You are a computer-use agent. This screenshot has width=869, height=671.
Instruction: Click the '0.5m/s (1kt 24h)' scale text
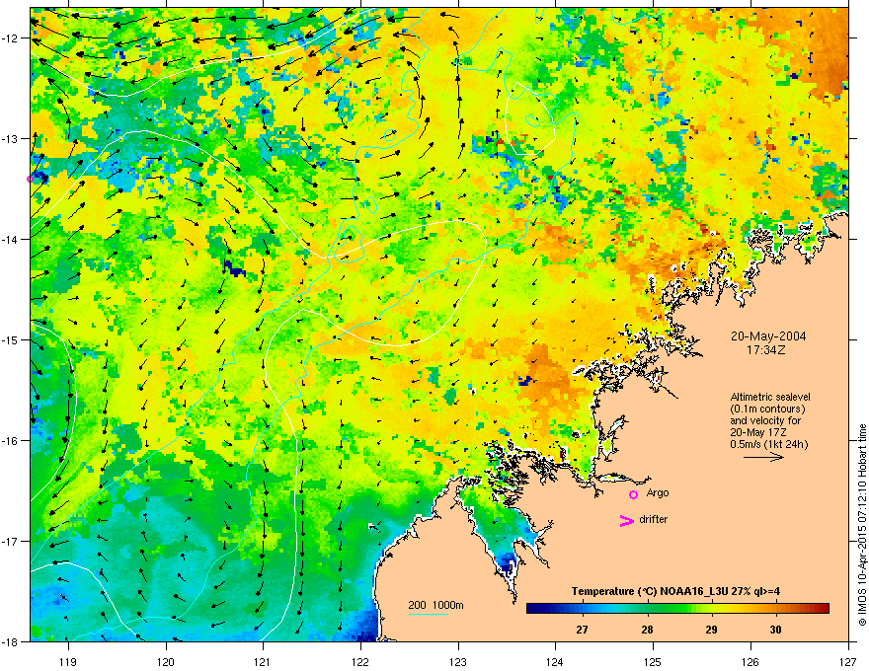pos(769,444)
